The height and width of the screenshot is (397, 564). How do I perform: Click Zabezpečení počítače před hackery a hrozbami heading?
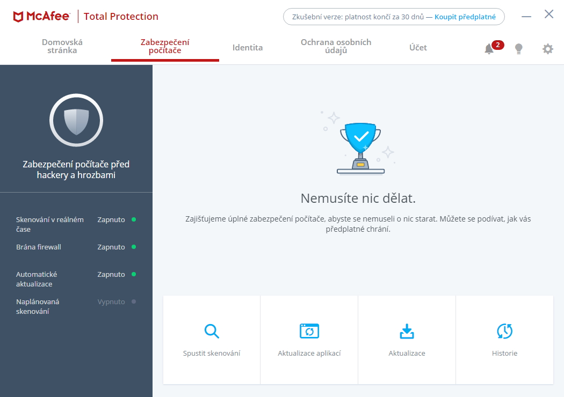tap(76, 170)
